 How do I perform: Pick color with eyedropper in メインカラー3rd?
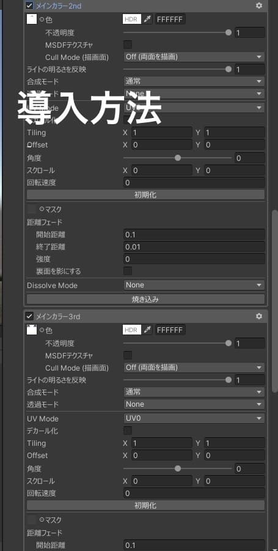pyautogui.click(x=147, y=330)
